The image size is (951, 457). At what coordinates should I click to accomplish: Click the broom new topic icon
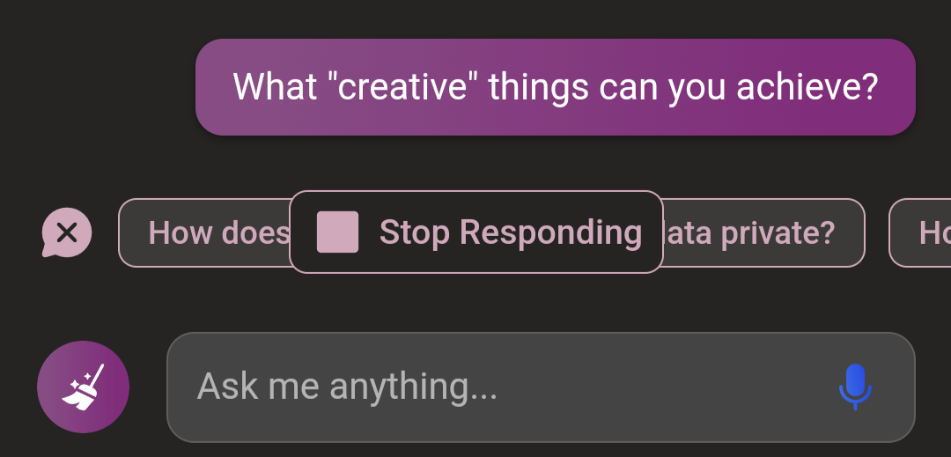coord(83,387)
